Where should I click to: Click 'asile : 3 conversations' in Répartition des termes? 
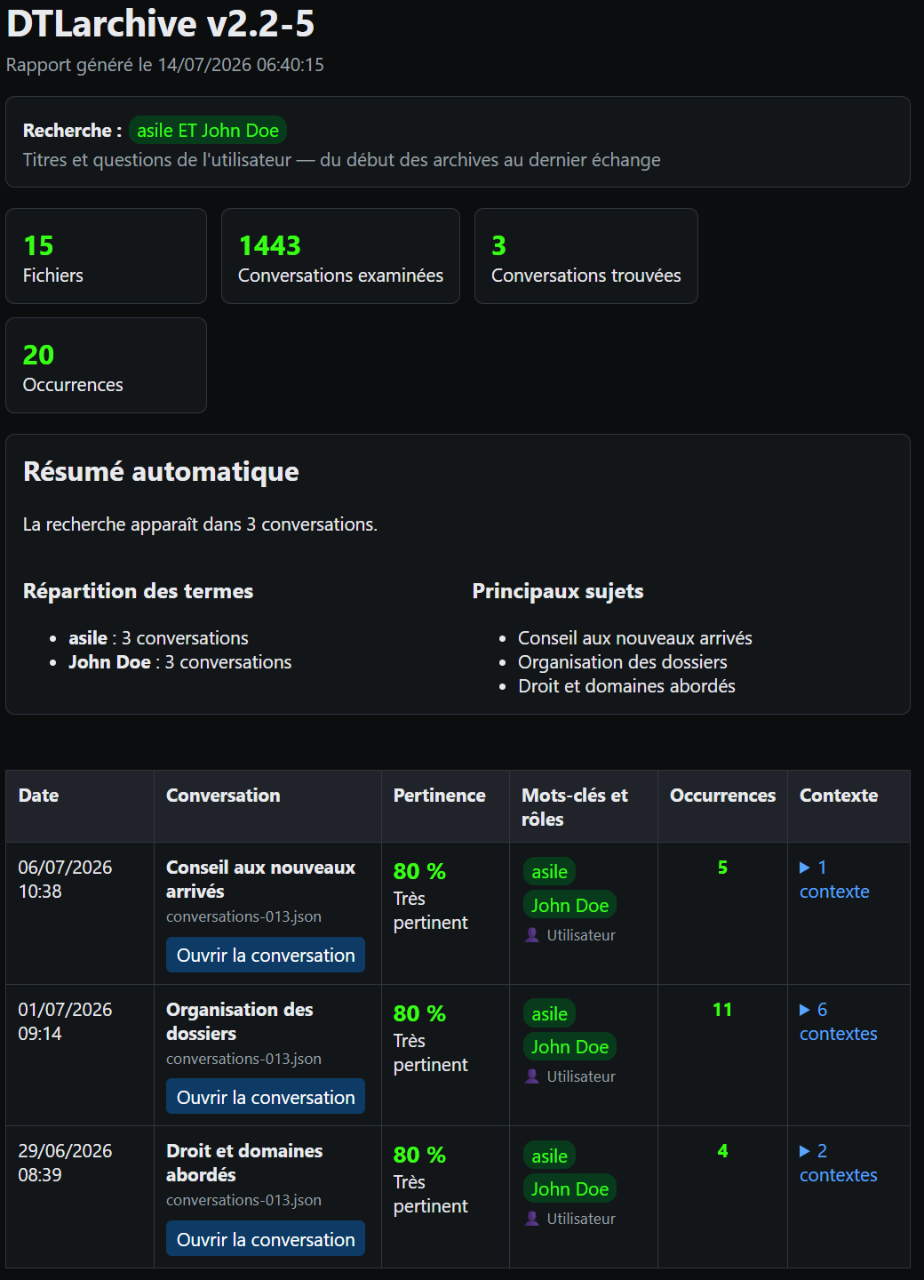[x=158, y=638]
